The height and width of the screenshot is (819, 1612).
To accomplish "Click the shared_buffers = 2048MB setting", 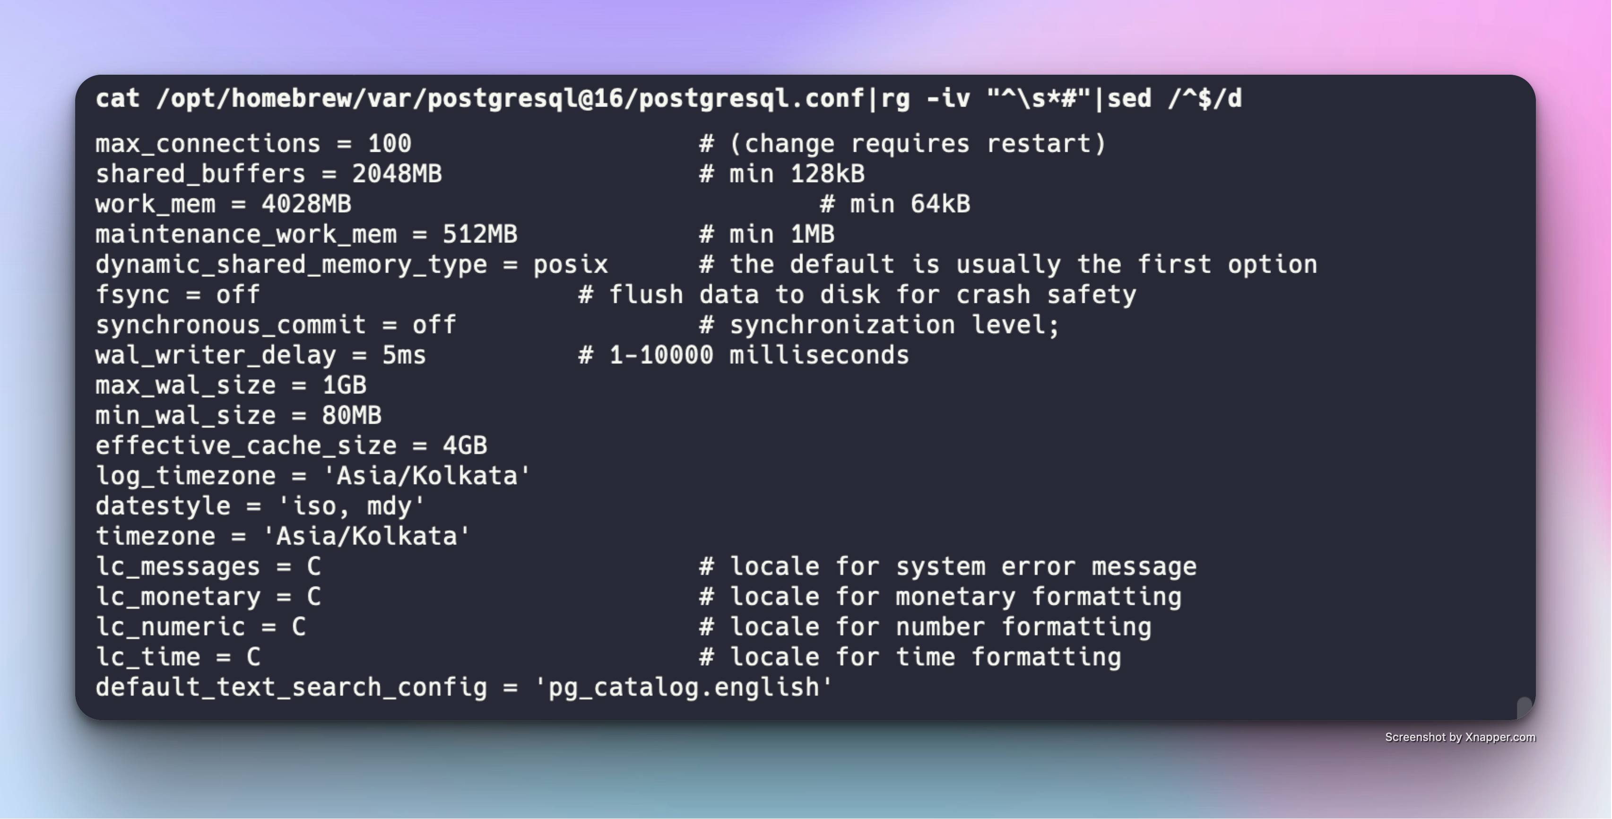I will [269, 174].
